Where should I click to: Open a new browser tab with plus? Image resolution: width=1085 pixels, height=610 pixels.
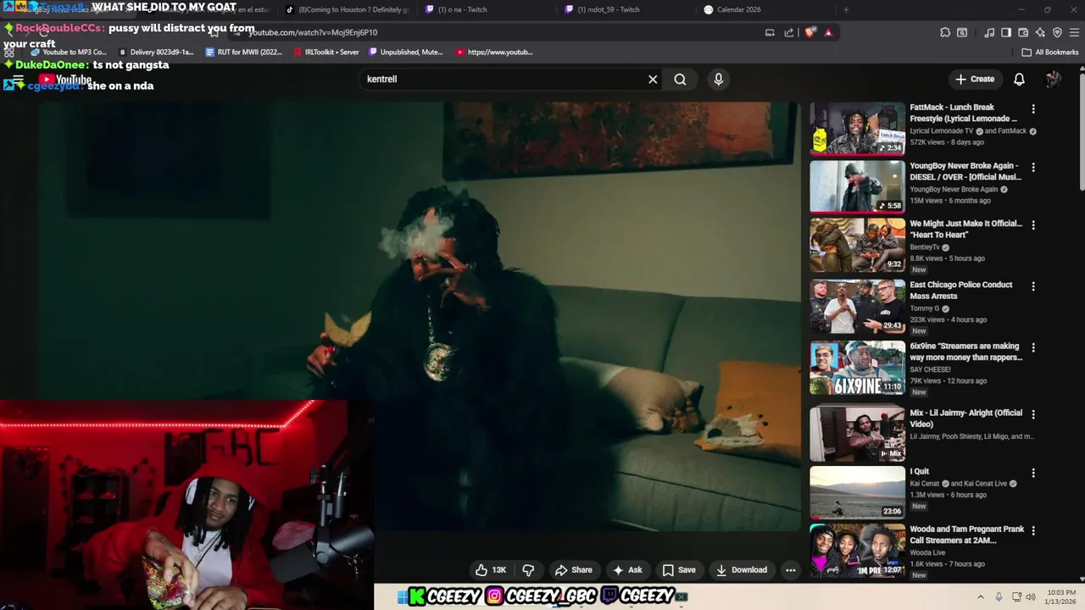point(846,9)
